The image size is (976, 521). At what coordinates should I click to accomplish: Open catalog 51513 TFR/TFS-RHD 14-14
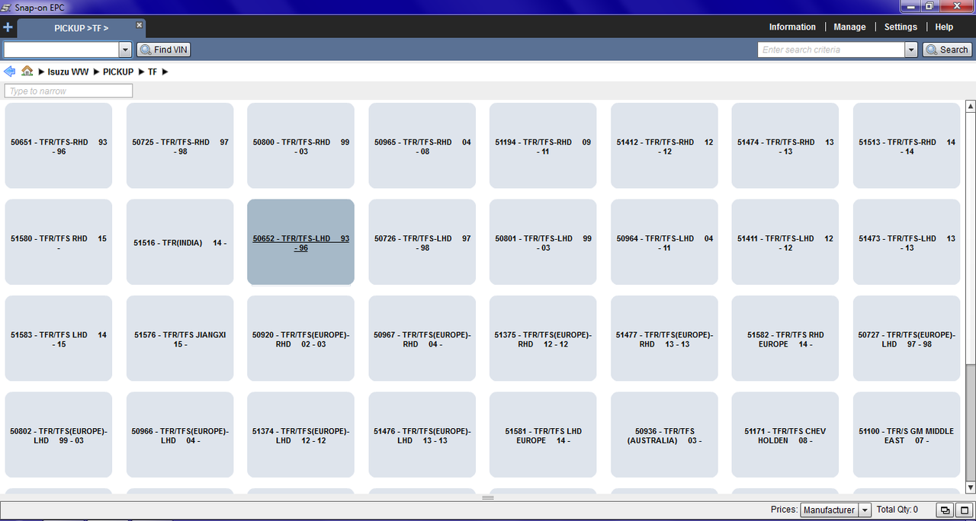click(x=907, y=146)
